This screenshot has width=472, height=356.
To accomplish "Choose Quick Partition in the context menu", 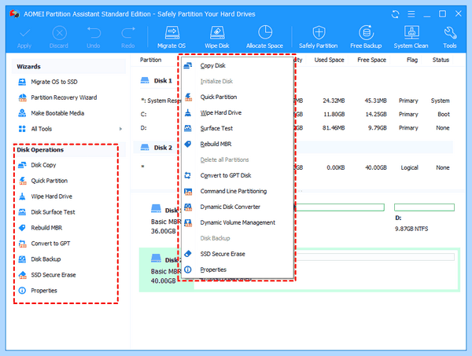I will pyautogui.click(x=238, y=97).
